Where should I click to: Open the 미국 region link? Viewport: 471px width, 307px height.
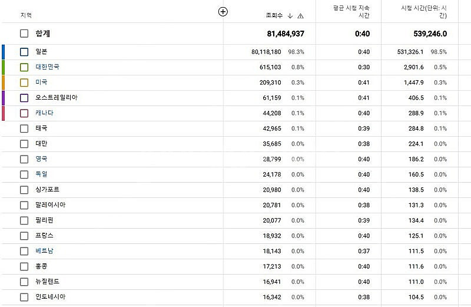pyautogui.click(x=41, y=82)
